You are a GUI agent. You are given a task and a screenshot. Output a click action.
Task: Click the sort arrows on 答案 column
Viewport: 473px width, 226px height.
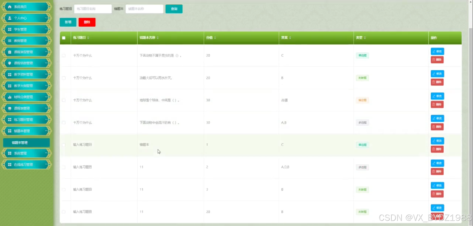pyautogui.click(x=290, y=38)
